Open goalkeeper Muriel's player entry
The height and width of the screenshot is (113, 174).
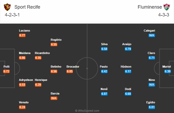[166, 67]
